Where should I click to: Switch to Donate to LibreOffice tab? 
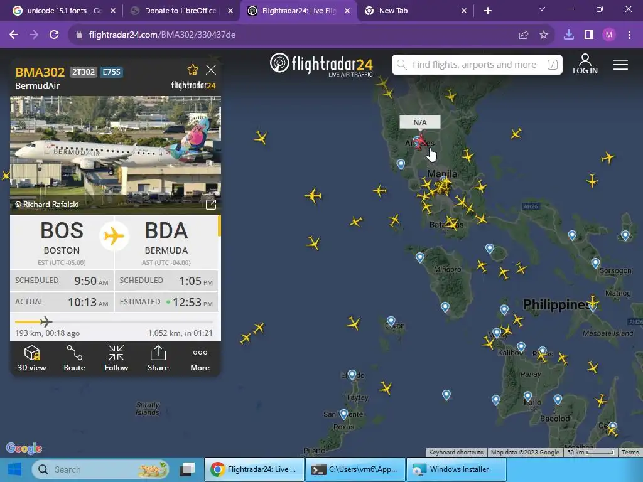tap(180, 11)
